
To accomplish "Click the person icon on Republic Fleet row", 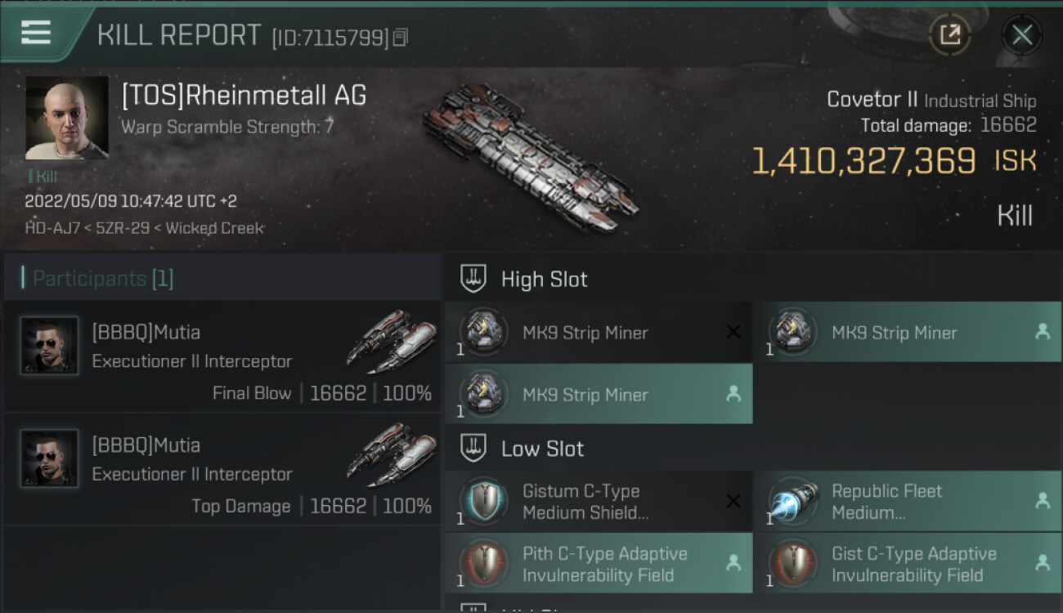I will coord(1042,502).
